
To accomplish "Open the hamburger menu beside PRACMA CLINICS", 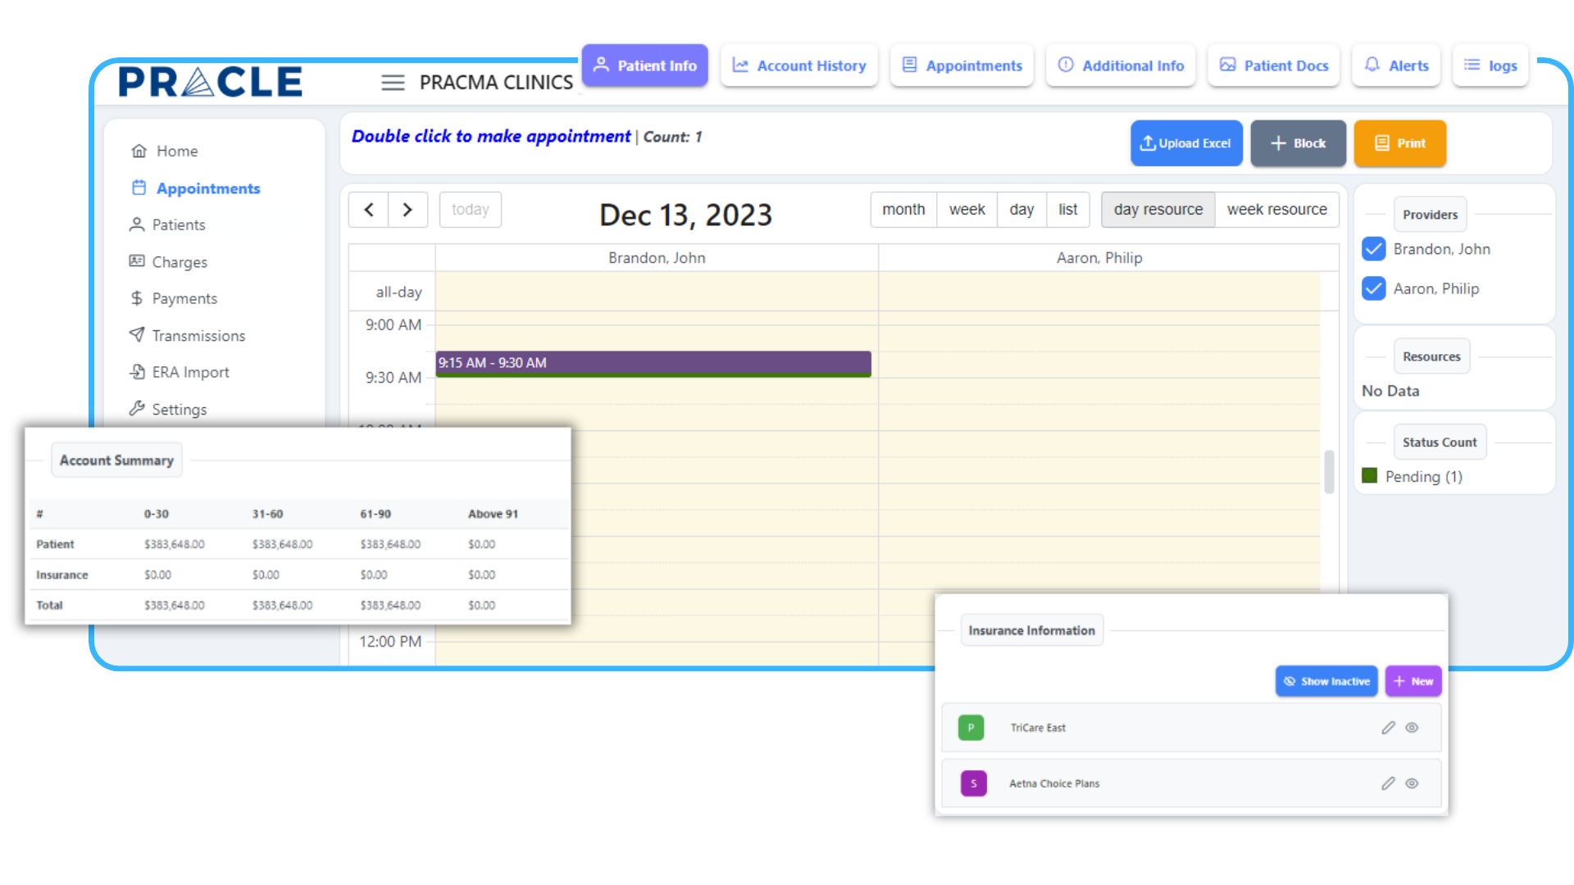I will tap(393, 82).
